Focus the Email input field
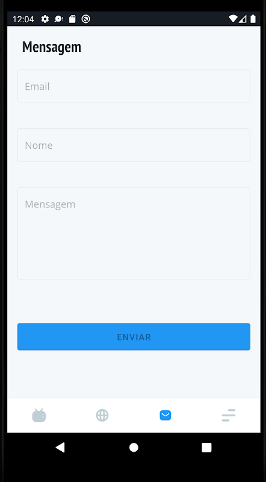Image resolution: width=266 pixels, height=482 pixels. coord(134,86)
